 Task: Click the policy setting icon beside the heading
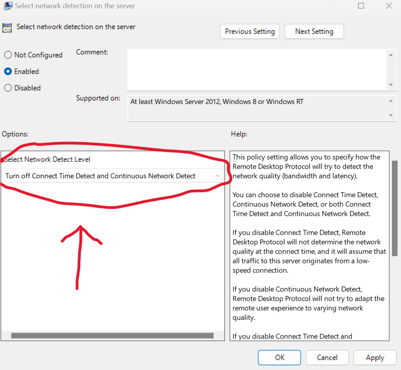click(7, 28)
